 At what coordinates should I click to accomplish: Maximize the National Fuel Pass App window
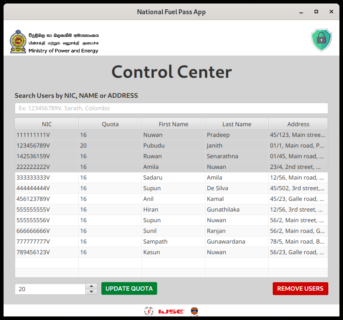pos(316,12)
